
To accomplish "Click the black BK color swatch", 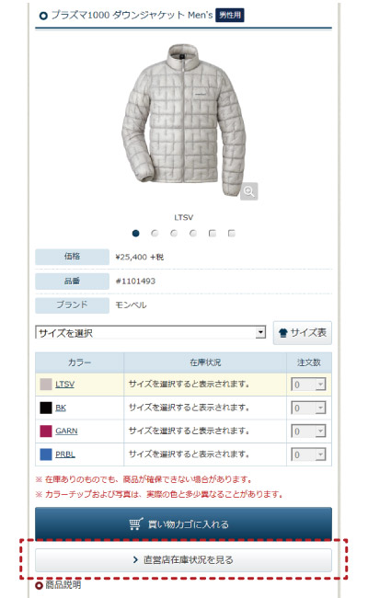I will point(46,408).
